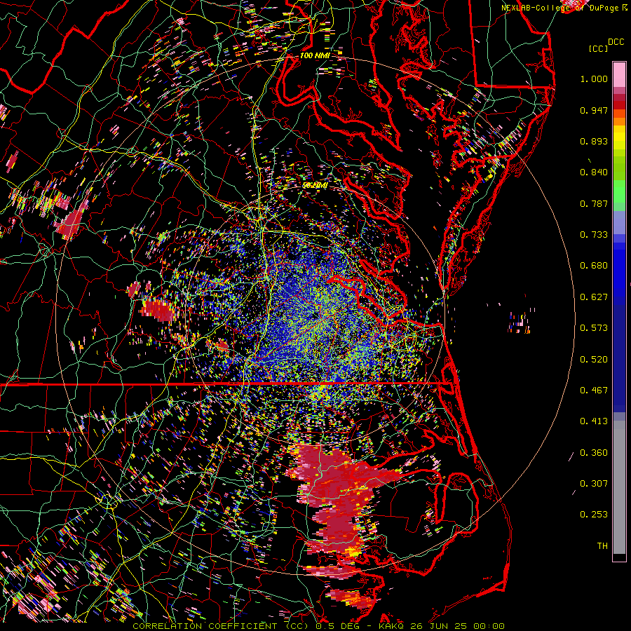This screenshot has height=631, width=631.
Task: Click the Correlation Coefficient caption line
Action: 318,626
